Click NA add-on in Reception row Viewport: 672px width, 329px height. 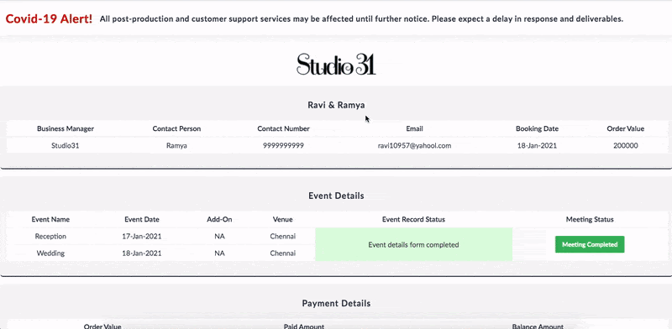click(219, 236)
